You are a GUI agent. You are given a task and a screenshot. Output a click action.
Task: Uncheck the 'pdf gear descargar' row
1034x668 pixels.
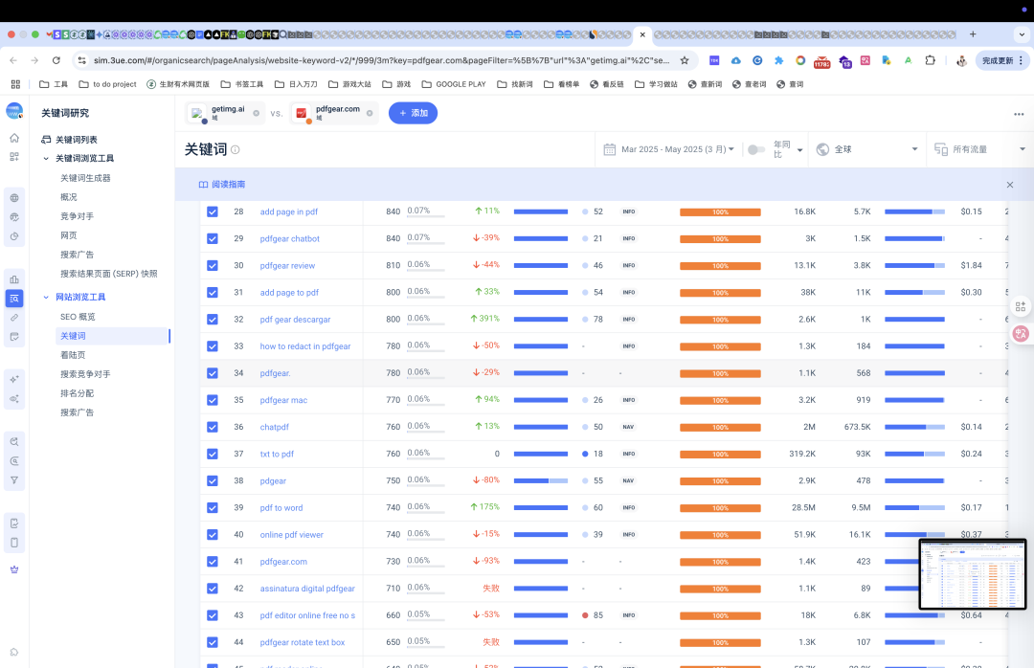[x=213, y=319]
